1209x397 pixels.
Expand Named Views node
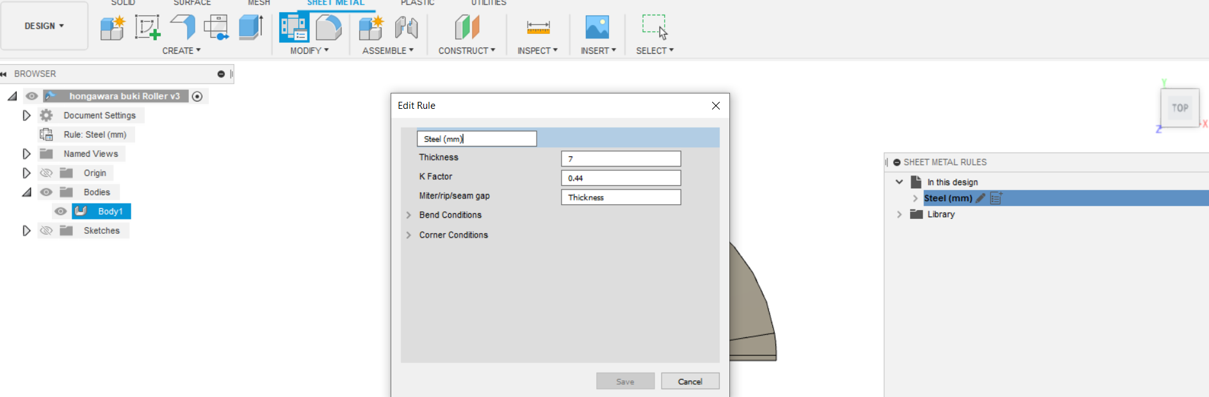[26, 154]
